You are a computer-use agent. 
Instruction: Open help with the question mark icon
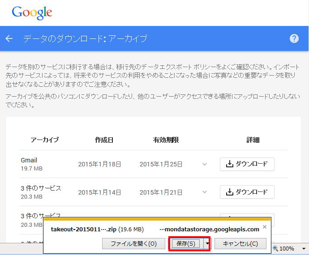pyautogui.click(x=294, y=38)
